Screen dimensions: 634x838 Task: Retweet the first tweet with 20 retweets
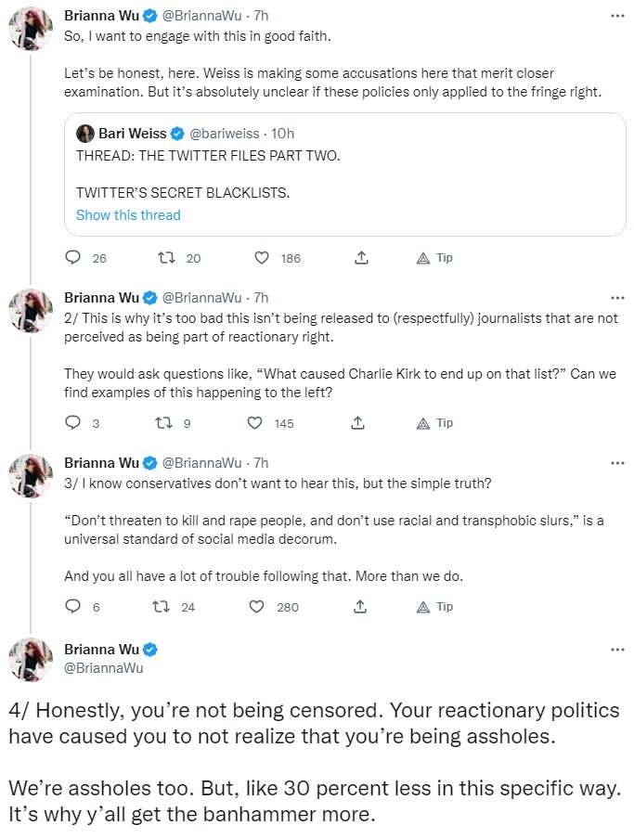(x=167, y=258)
